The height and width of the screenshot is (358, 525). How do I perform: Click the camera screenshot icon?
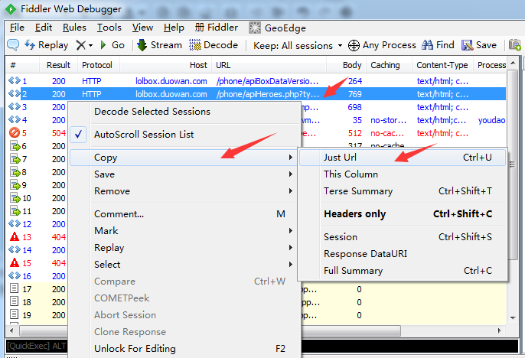[x=514, y=45]
